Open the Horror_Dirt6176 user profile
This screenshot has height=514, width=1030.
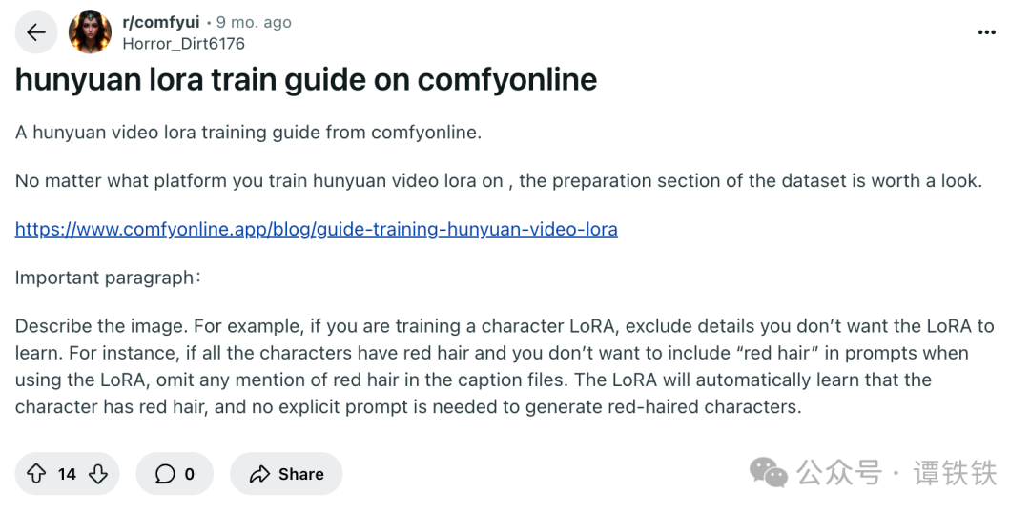coord(183,44)
